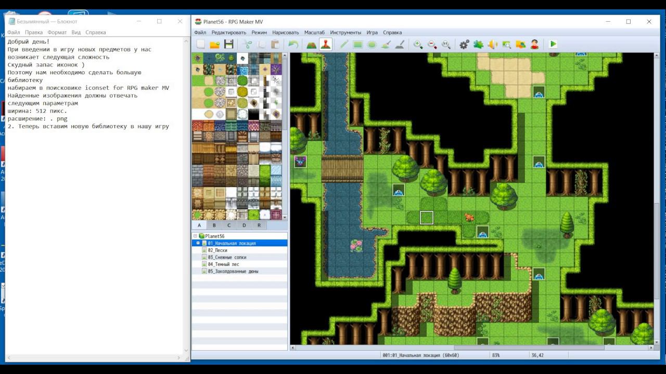Open the Database gears icon
The image size is (666, 374).
click(465, 45)
